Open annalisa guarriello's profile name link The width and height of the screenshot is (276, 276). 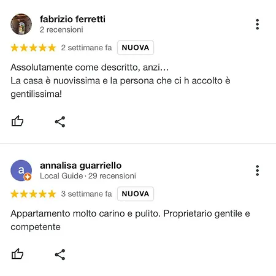(x=81, y=166)
